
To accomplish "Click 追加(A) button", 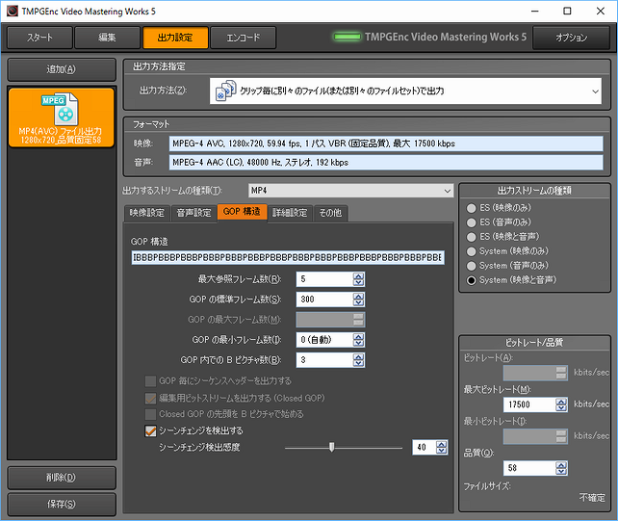I will pos(62,69).
